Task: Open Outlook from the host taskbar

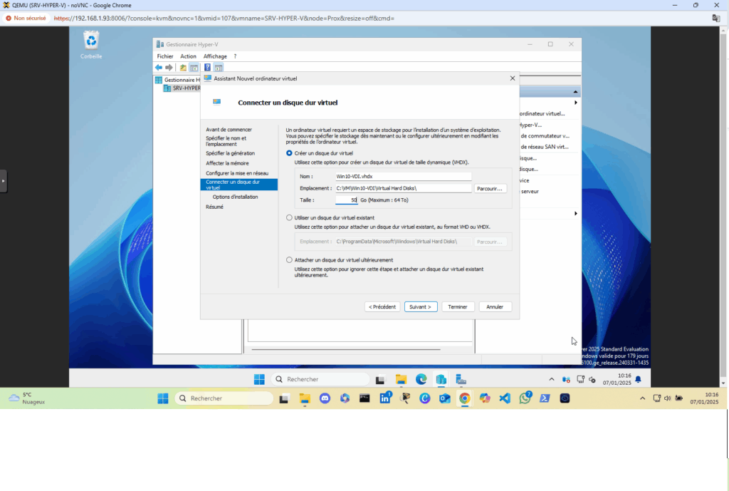Action: pyautogui.click(x=445, y=398)
